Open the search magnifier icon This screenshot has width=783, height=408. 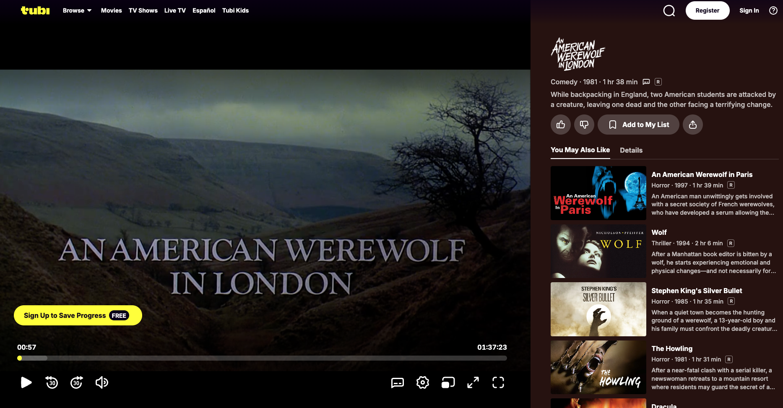[669, 10]
